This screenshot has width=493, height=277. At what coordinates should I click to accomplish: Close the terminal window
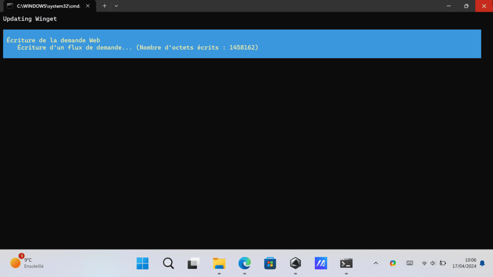pyautogui.click(x=484, y=6)
